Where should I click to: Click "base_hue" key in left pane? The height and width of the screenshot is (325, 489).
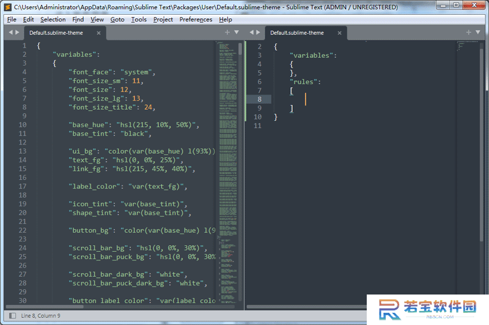click(89, 125)
